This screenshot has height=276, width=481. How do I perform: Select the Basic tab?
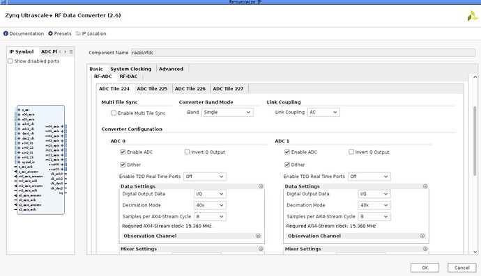pyautogui.click(x=96, y=69)
